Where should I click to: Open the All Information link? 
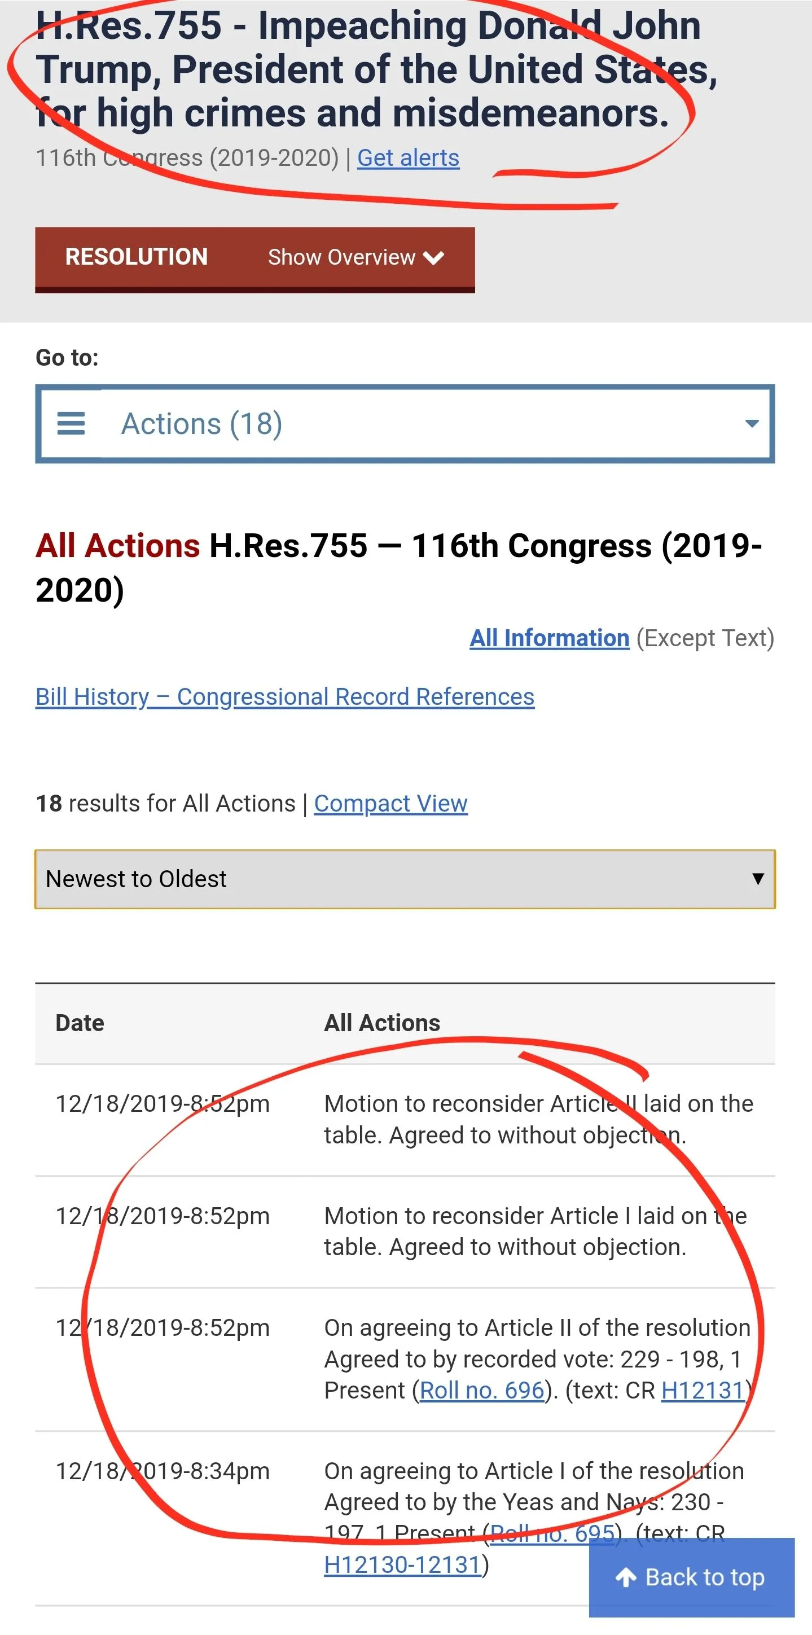550,638
